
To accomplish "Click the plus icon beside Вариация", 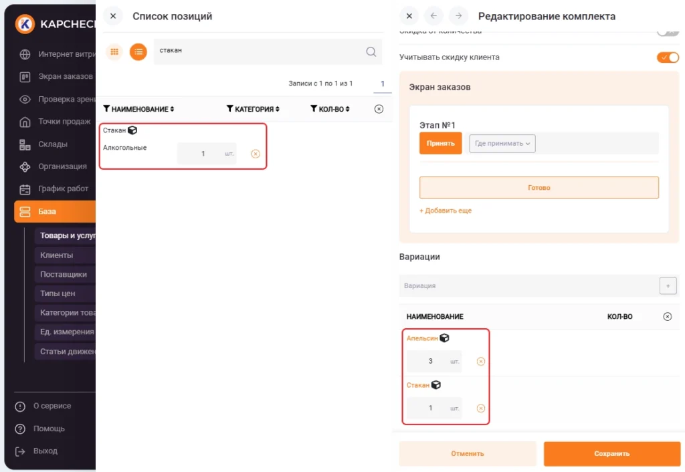I will click(667, 285).
